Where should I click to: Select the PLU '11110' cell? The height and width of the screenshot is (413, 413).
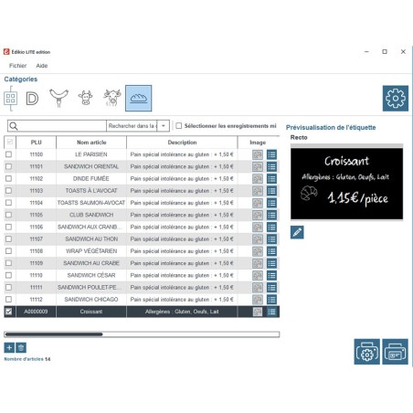point(37,275)
